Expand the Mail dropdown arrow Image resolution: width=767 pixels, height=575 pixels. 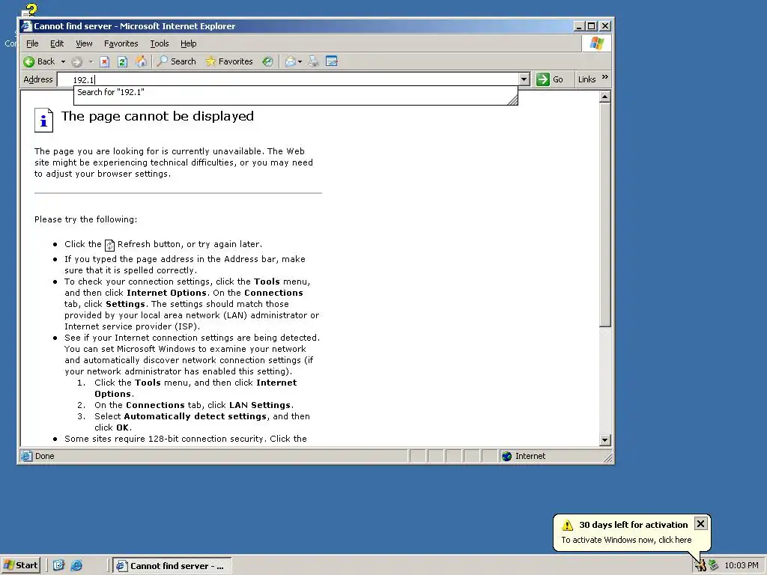[300, 61]
